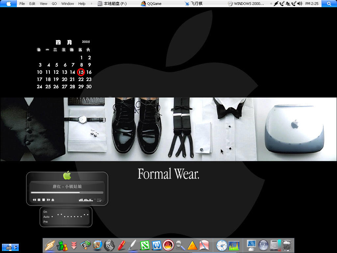Adjust the equalizer preamp dot beside Auto
The height and width of the screenshot is (253, 337).
52,217
